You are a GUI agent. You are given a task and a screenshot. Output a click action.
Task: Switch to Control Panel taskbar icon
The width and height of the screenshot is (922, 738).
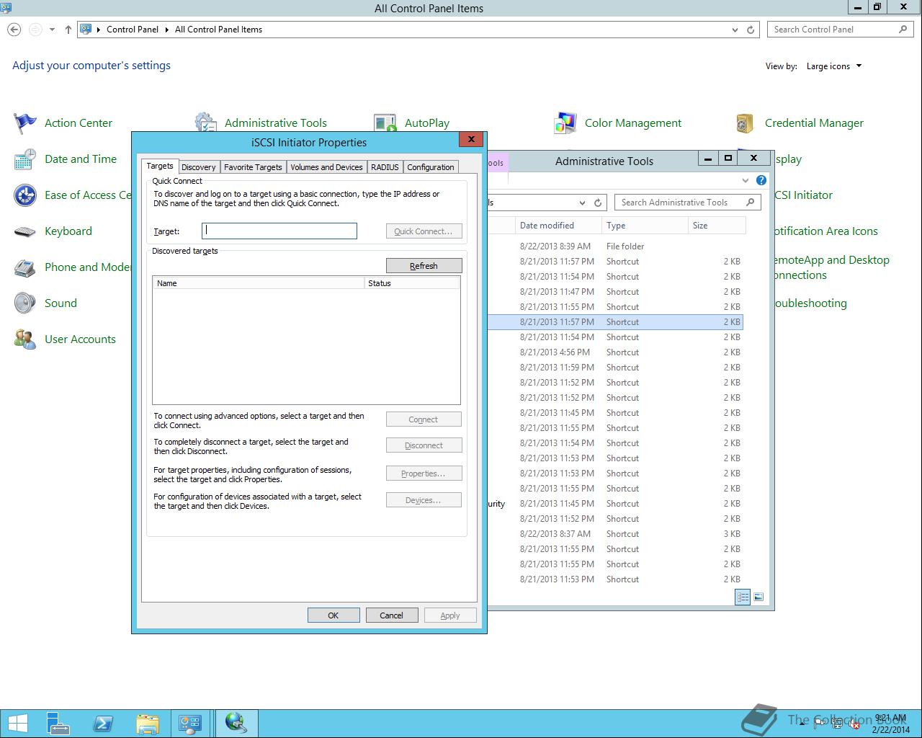[x=190, y=723]
